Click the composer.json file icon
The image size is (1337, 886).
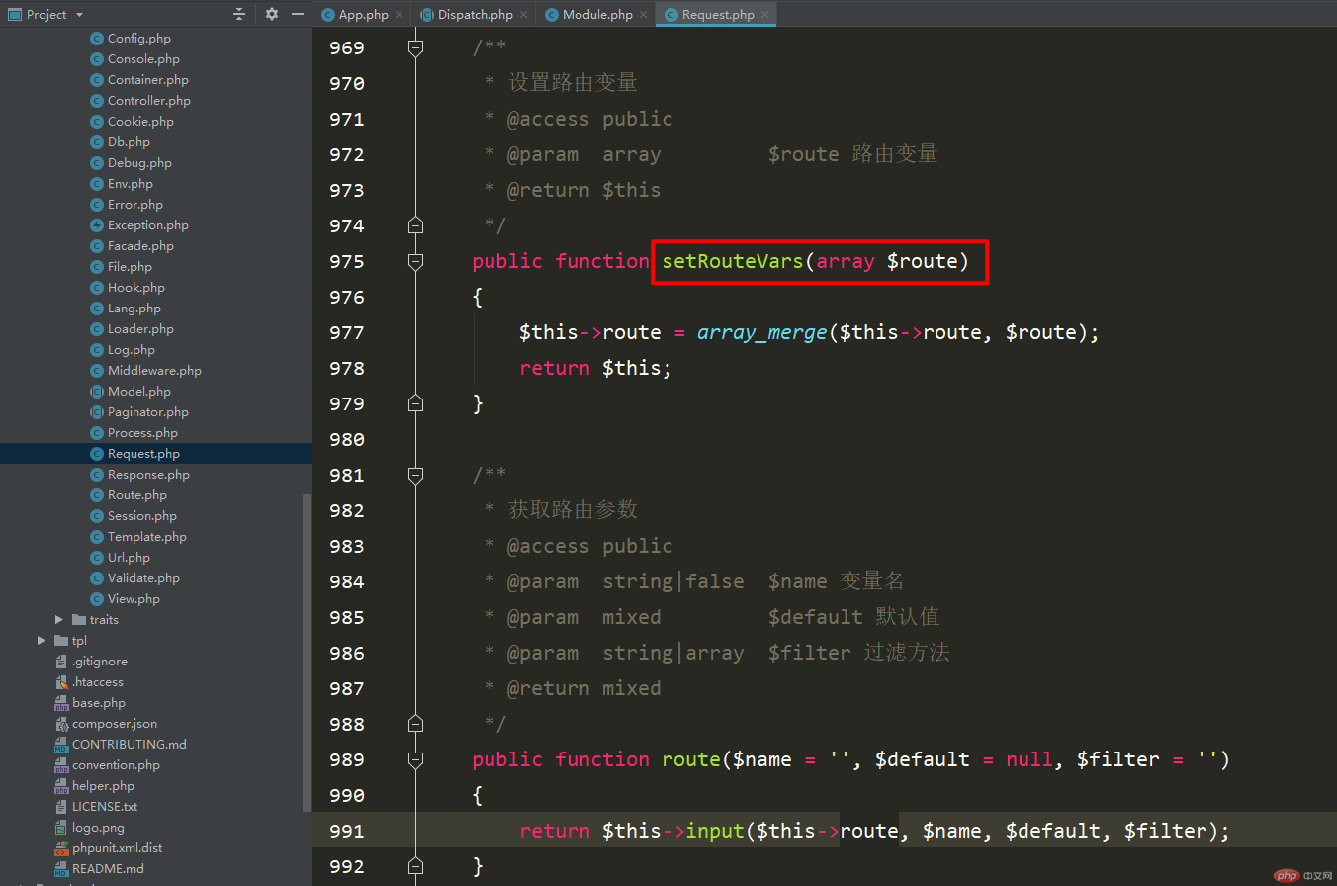tap(61, 723)
